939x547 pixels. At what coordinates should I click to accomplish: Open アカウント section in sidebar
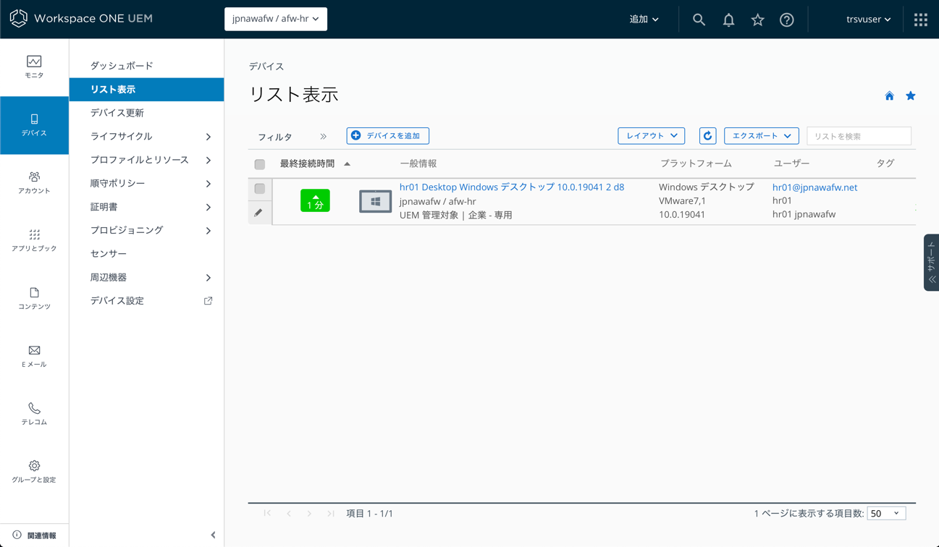pyautogui.click(x=34, y=183)
